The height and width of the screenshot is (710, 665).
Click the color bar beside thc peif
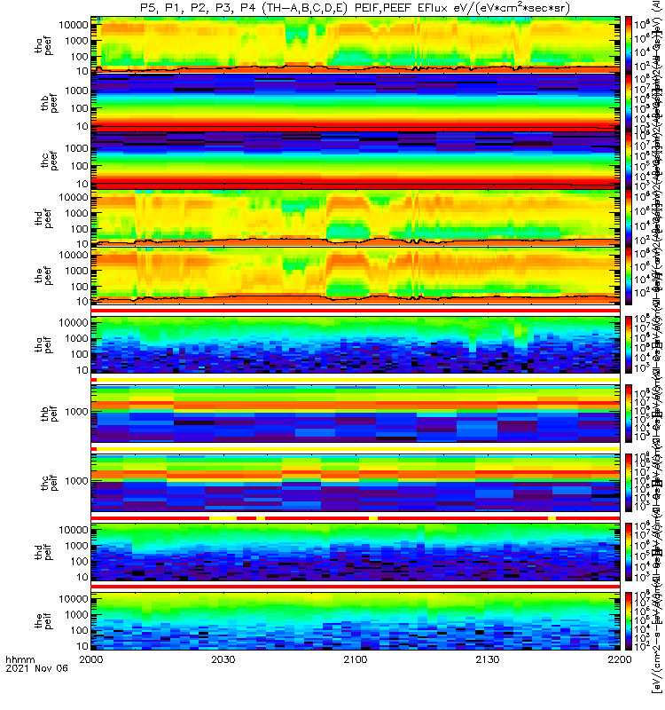629,483
